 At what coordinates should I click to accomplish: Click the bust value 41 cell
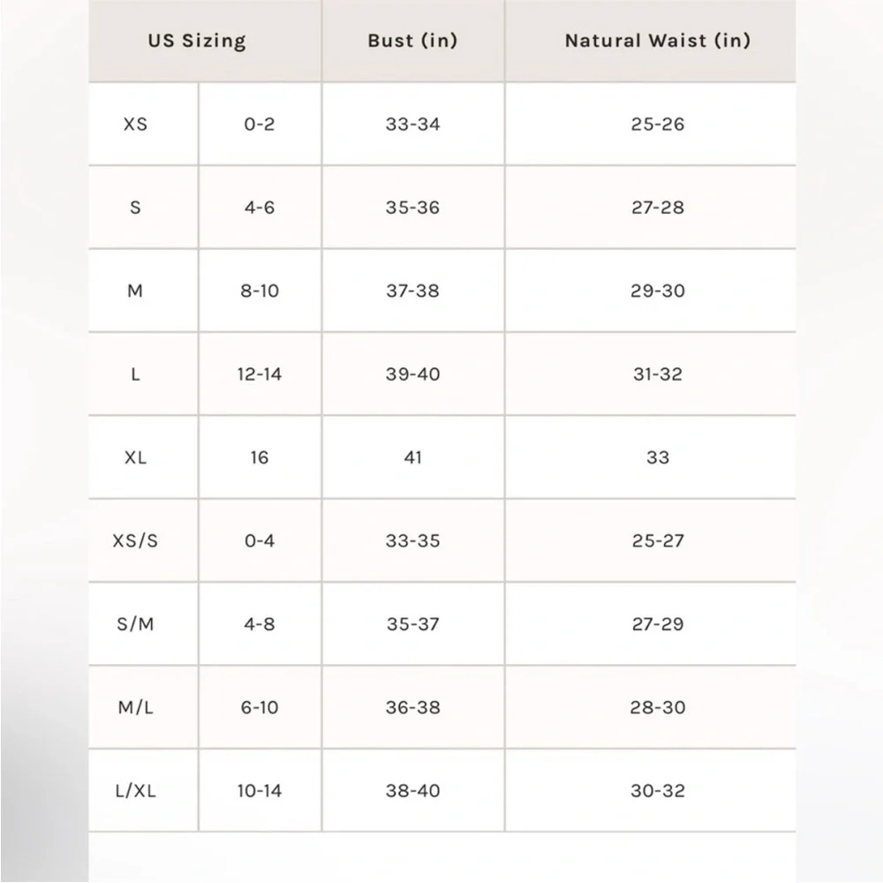(412, 457)
